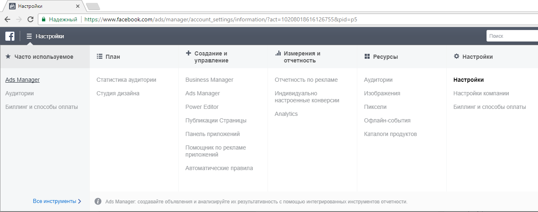This screenshot has width=538, height=212.
Task: Click the star icon next to Часто используемое
Action: click(x=8, y=57)
